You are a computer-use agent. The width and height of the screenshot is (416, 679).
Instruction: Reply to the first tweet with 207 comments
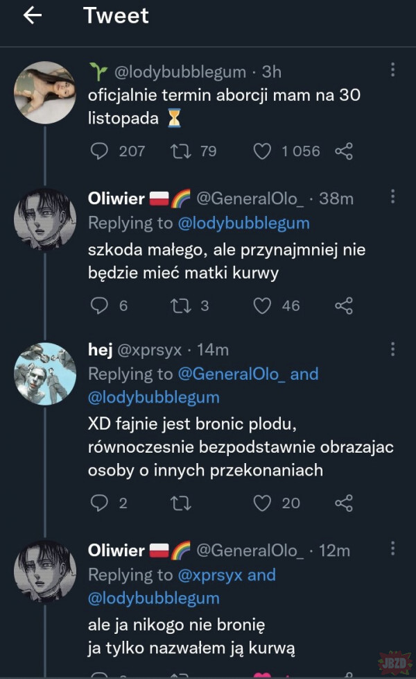[99, 151]
